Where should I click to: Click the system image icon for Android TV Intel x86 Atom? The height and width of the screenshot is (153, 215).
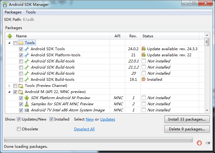(27, 110)
